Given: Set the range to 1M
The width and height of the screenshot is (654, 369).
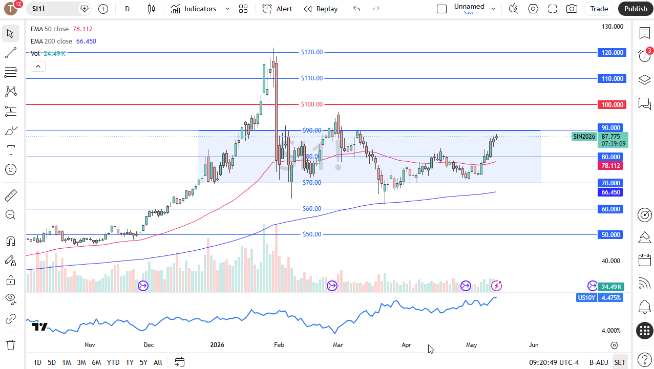Looking at the screenshot, I should tap(67, 362).
